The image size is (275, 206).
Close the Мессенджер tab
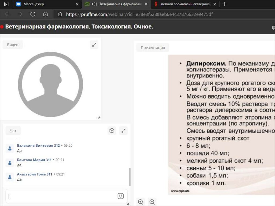point(77,4)
